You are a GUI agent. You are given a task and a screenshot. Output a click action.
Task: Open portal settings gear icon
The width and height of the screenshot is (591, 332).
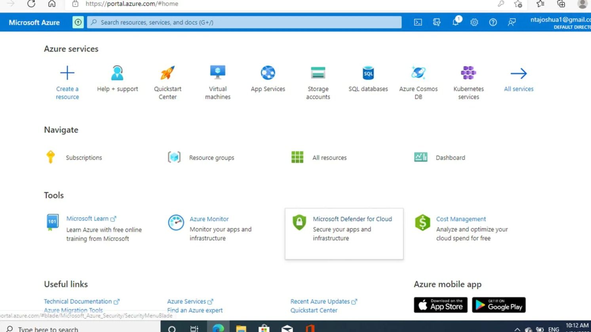(x=474, y=23)
